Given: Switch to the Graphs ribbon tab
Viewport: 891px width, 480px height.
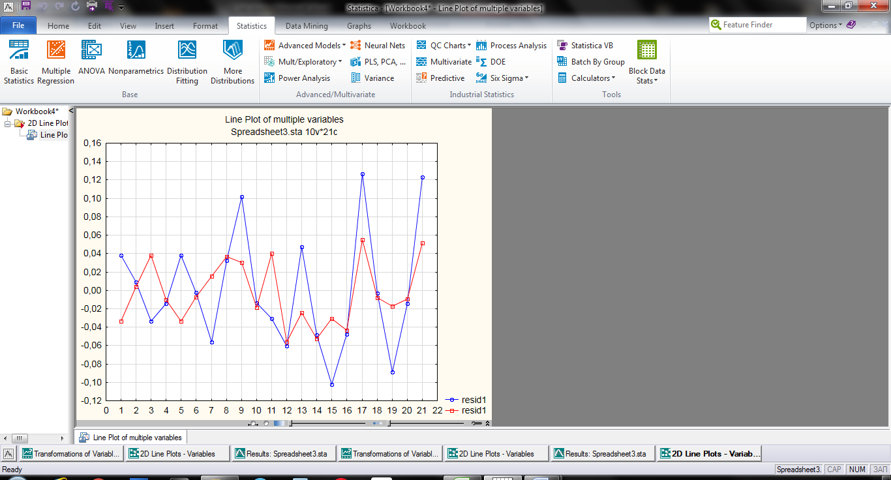Looking at the screenshot, I should pyautogui.click(x=359, y=26).
